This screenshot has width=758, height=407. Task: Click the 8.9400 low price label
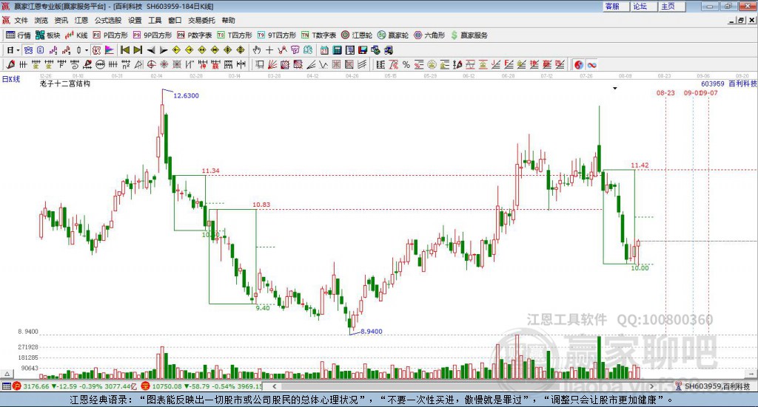pos(372,332)
